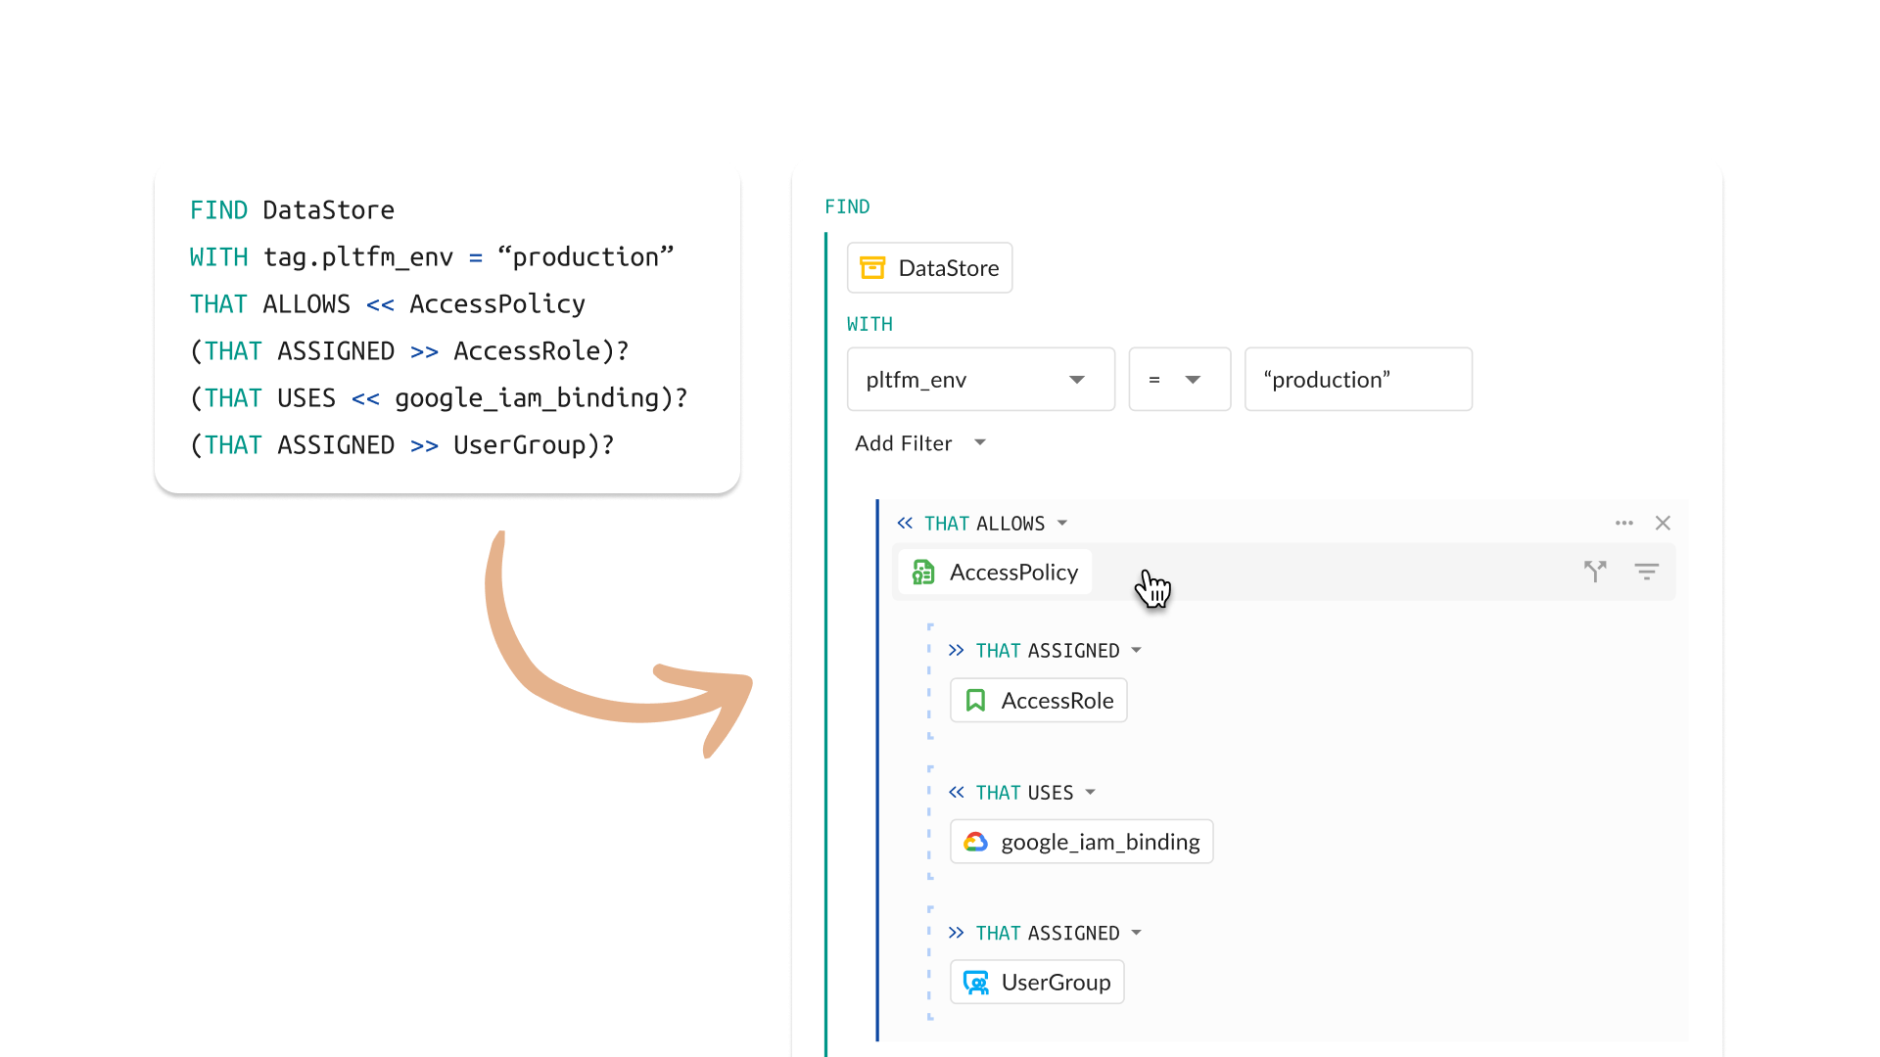This screenshot has width=1880, height=1057.
Task: Select the DataStore entity chip
Action: pyautogui.click(x=930, y=268)
